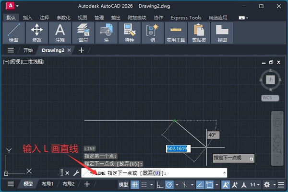Switch to the 精选应用 ribbon tab
288x192 pixels.
tap(218, 18)
